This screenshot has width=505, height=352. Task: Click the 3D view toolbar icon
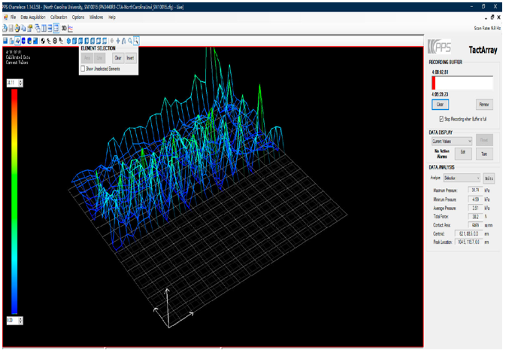pyautogui.click(x=64, y=28)
